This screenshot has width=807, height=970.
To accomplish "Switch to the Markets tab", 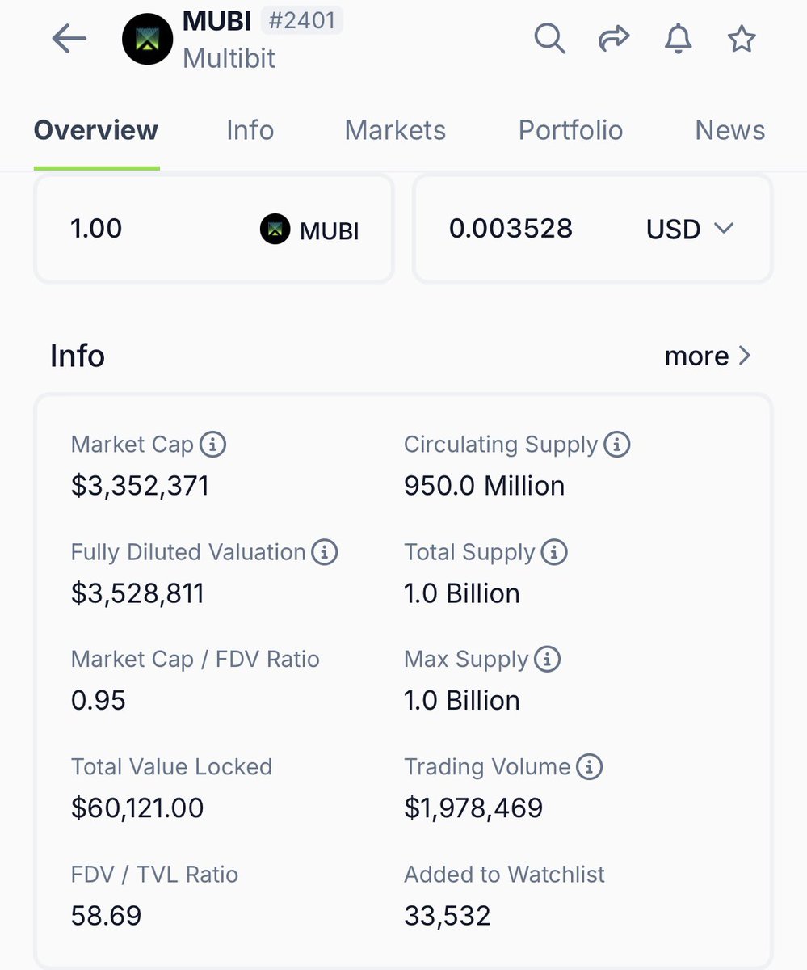I will pyautogui.click(x=395, y=130).
